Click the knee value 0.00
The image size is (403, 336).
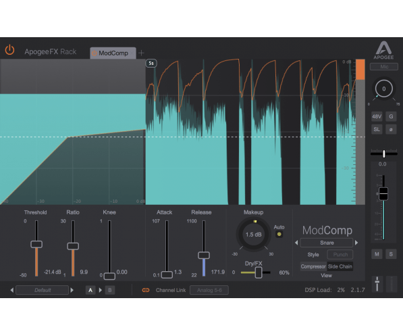tap(122, 272)
